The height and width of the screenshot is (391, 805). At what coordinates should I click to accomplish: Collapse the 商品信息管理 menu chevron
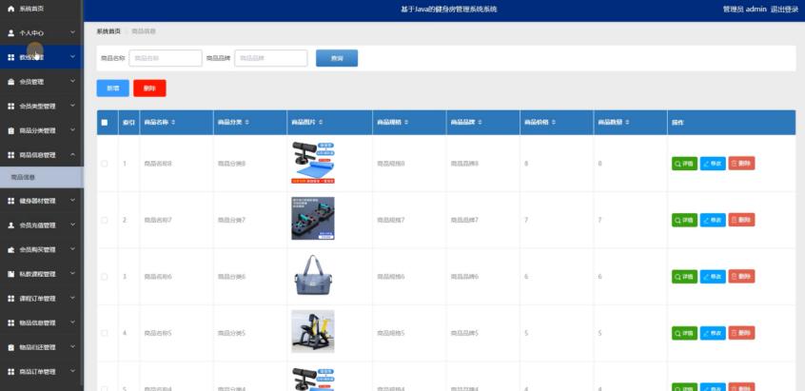pyautogui.click(x=73, y=154)
